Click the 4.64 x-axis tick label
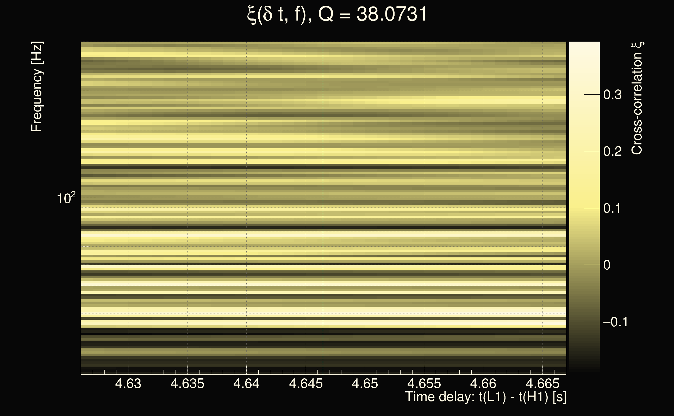This screenshot has width=674, height=416. 246,383
